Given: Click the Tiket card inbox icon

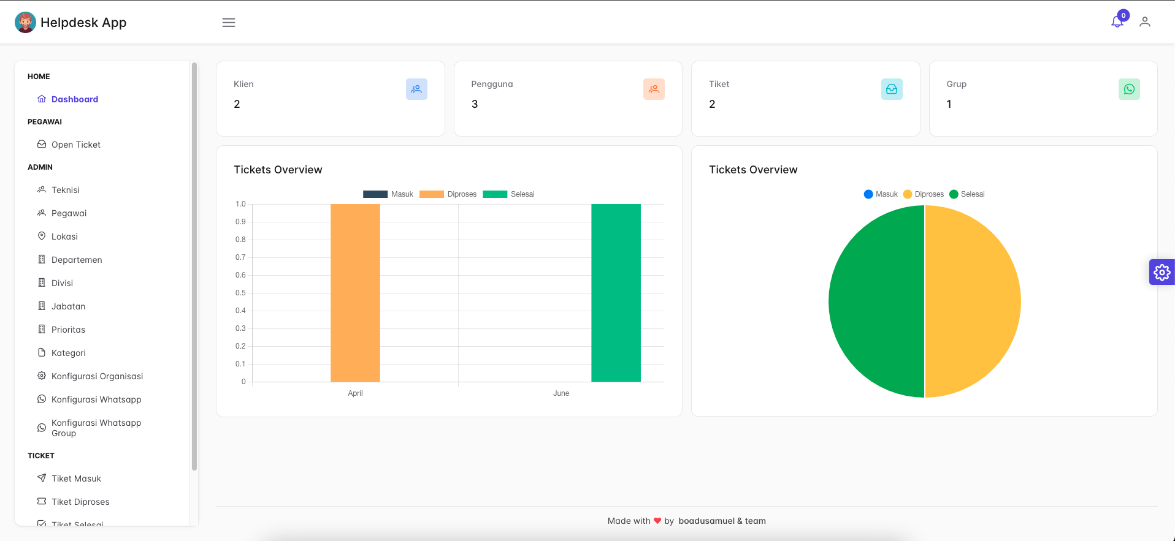Looking at the screenshot, I should [892, 89].
